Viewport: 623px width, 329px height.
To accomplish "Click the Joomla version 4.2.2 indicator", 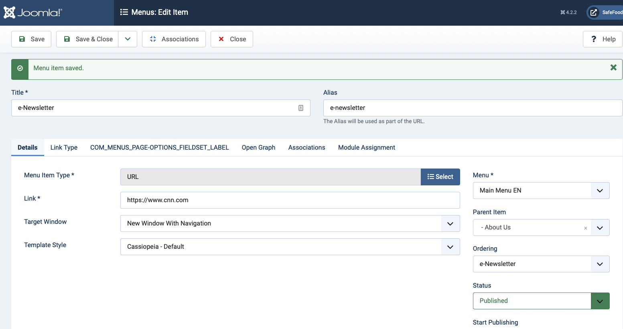I will click(568, 12).
